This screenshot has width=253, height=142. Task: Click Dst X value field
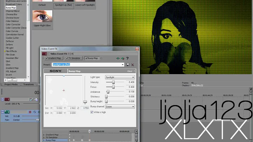click(58, 113)
